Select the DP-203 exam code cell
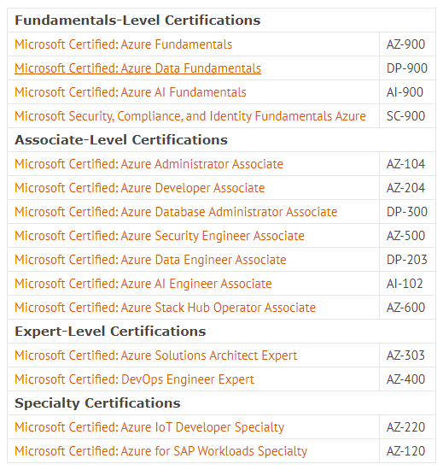This screenshot has width=443, height=470. pyautogui.click(x=407, y=260)
